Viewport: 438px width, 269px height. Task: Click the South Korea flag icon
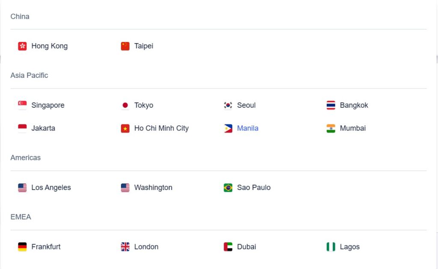tap(228, 105)
